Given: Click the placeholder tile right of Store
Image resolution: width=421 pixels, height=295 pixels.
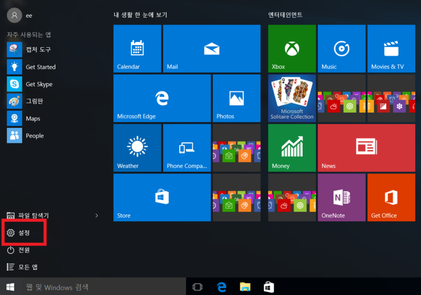Looking at the screenshot, I should pyautogui.click(x=237, y=197).
